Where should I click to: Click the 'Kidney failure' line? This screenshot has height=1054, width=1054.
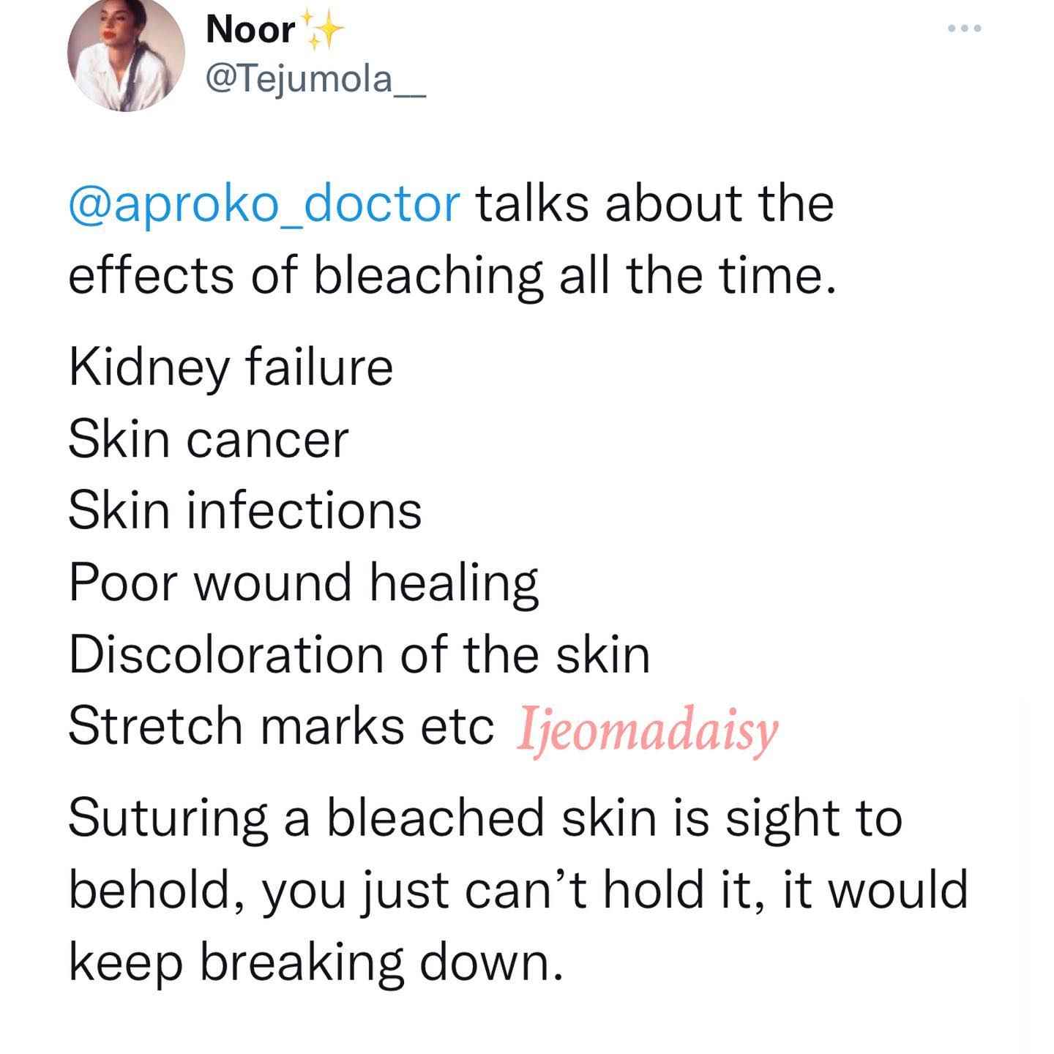tap(231, 369)
